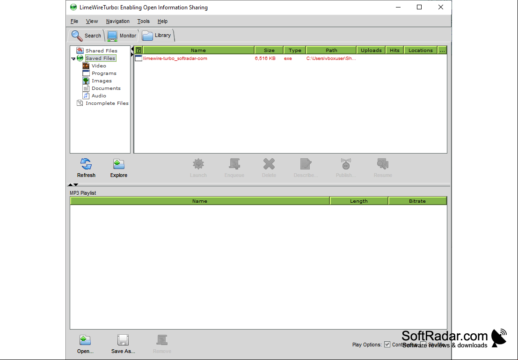Click the Save As floppy icon

123,340
